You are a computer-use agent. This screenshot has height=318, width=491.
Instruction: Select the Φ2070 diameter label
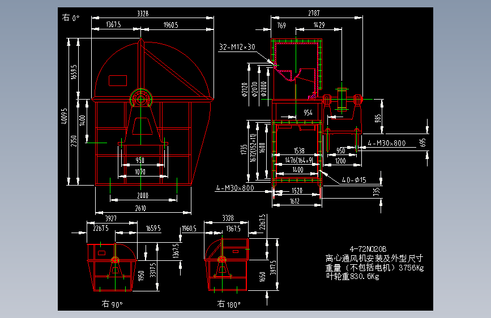point(255,89)
